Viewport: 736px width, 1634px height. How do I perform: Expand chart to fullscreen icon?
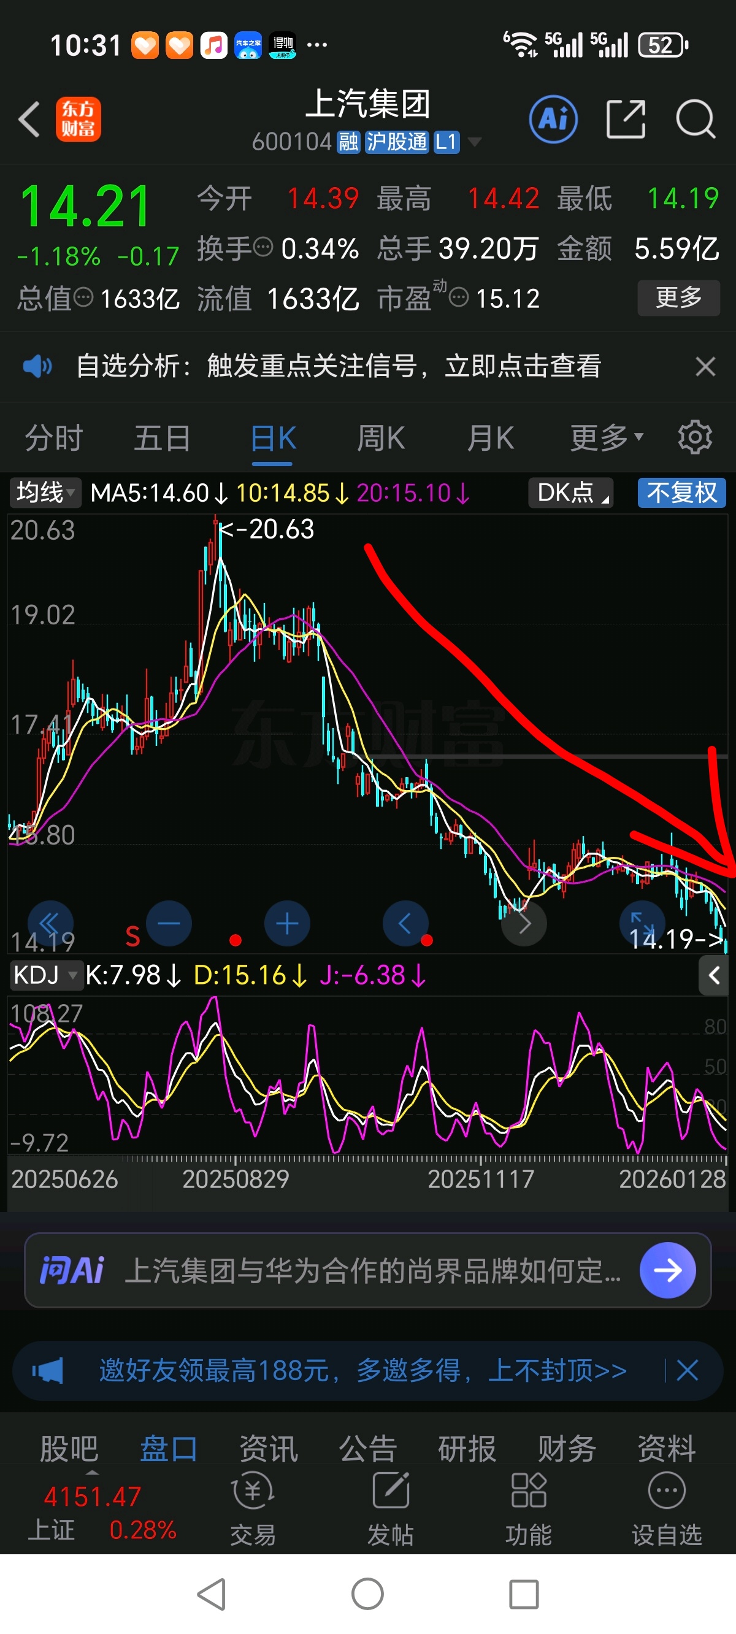642,924
